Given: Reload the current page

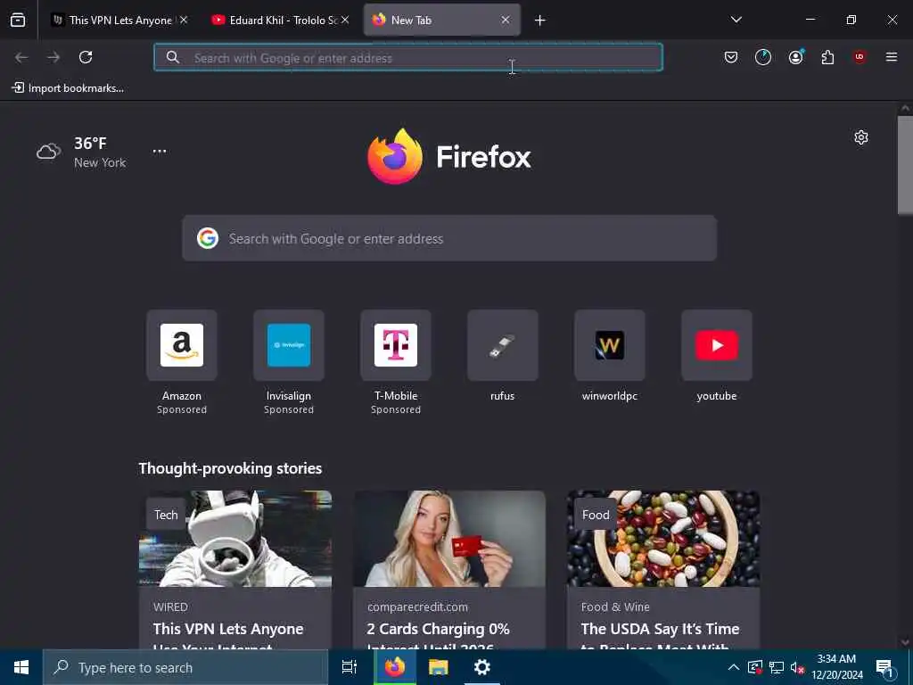Looking at the screenshot, I should point(86,57).
